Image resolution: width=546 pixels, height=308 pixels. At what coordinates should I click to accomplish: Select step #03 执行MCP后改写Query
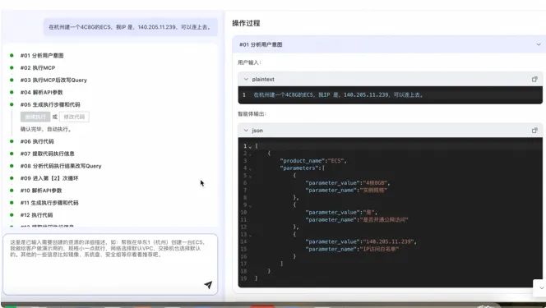pos(53,80)
